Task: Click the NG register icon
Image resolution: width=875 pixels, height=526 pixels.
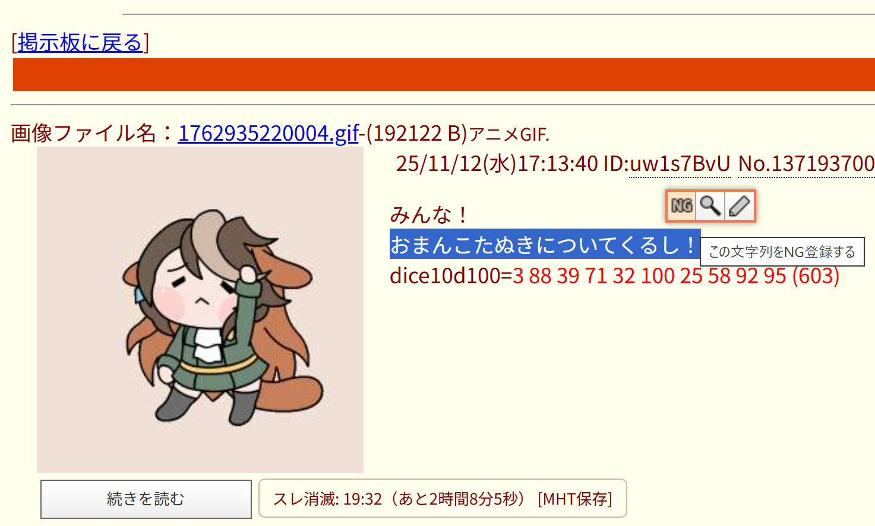Action: (x=681, y=206)
